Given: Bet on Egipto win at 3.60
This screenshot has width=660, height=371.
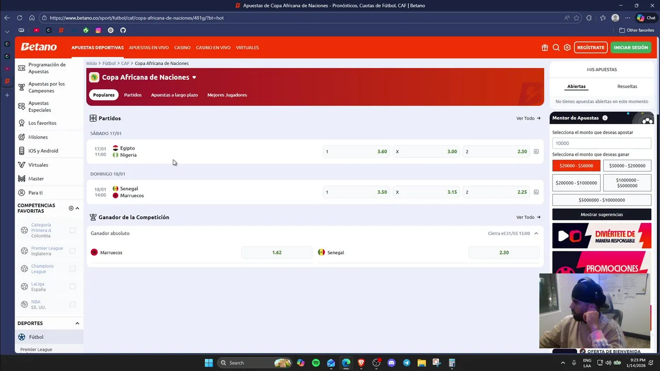Looking at the screenshot, I should (356, 151).
